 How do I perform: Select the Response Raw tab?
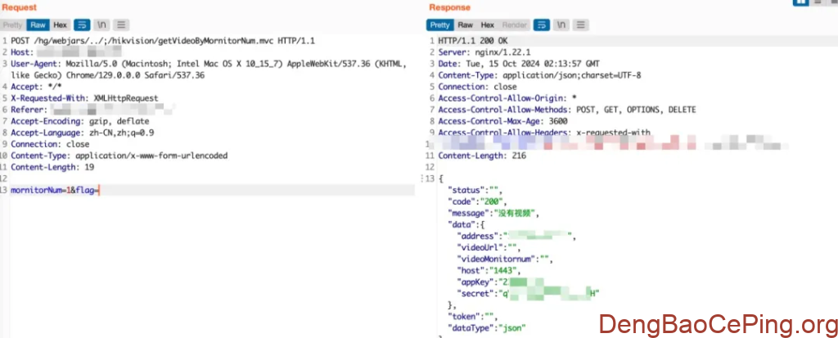(x=466, y=25)
